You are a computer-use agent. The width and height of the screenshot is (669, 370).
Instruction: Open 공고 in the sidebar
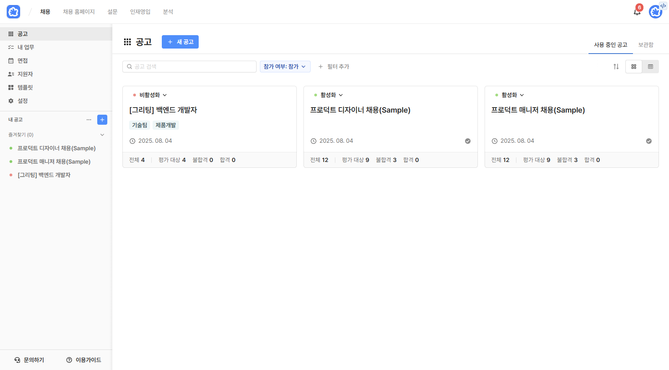pos(56,34)
